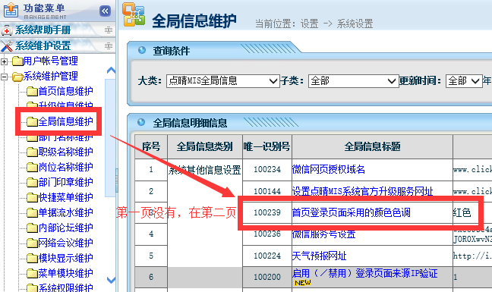
Task: Click the 系统帮助手册 first-aid kit icon
Action: point(7,30)
